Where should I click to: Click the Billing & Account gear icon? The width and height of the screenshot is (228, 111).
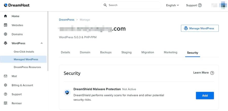[x=6, y=85]
